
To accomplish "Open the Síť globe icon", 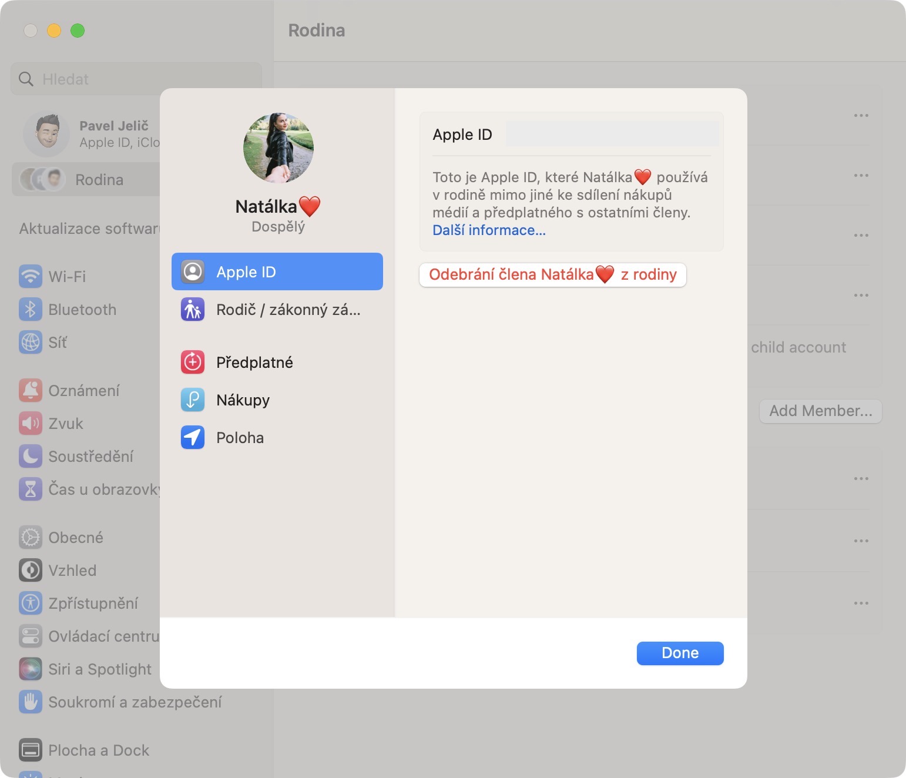I will (31, 342).
